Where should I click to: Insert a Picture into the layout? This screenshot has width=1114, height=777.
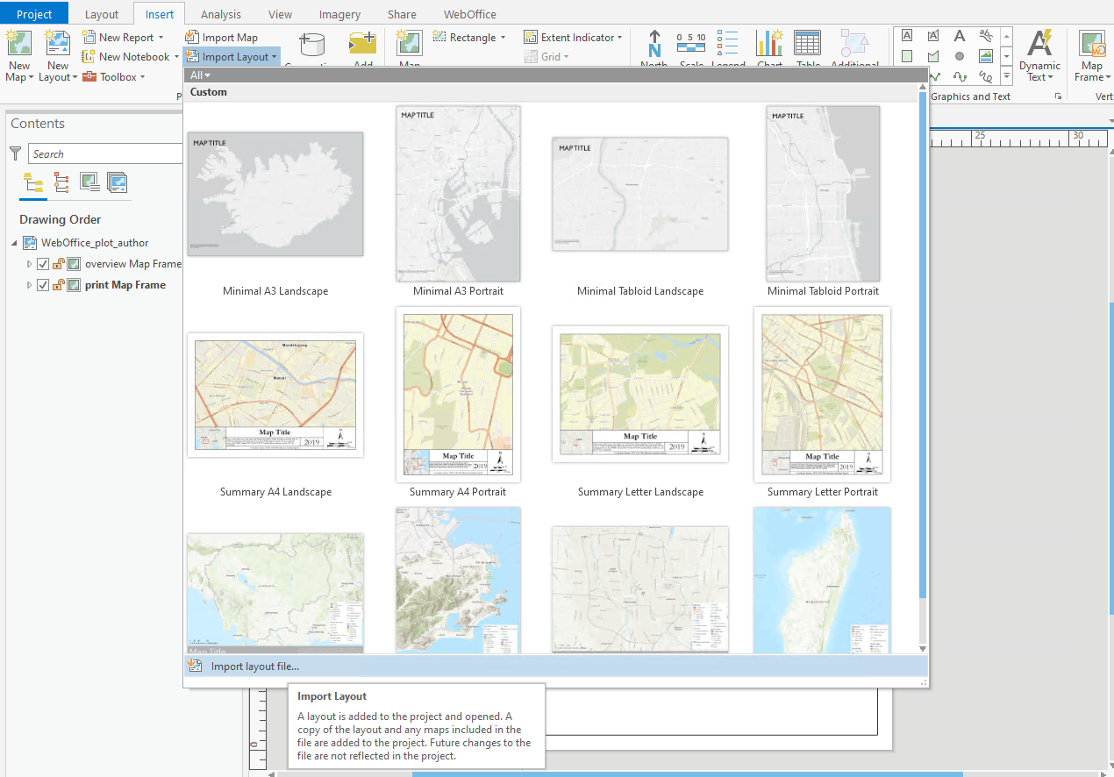click(x=985, y=55)
